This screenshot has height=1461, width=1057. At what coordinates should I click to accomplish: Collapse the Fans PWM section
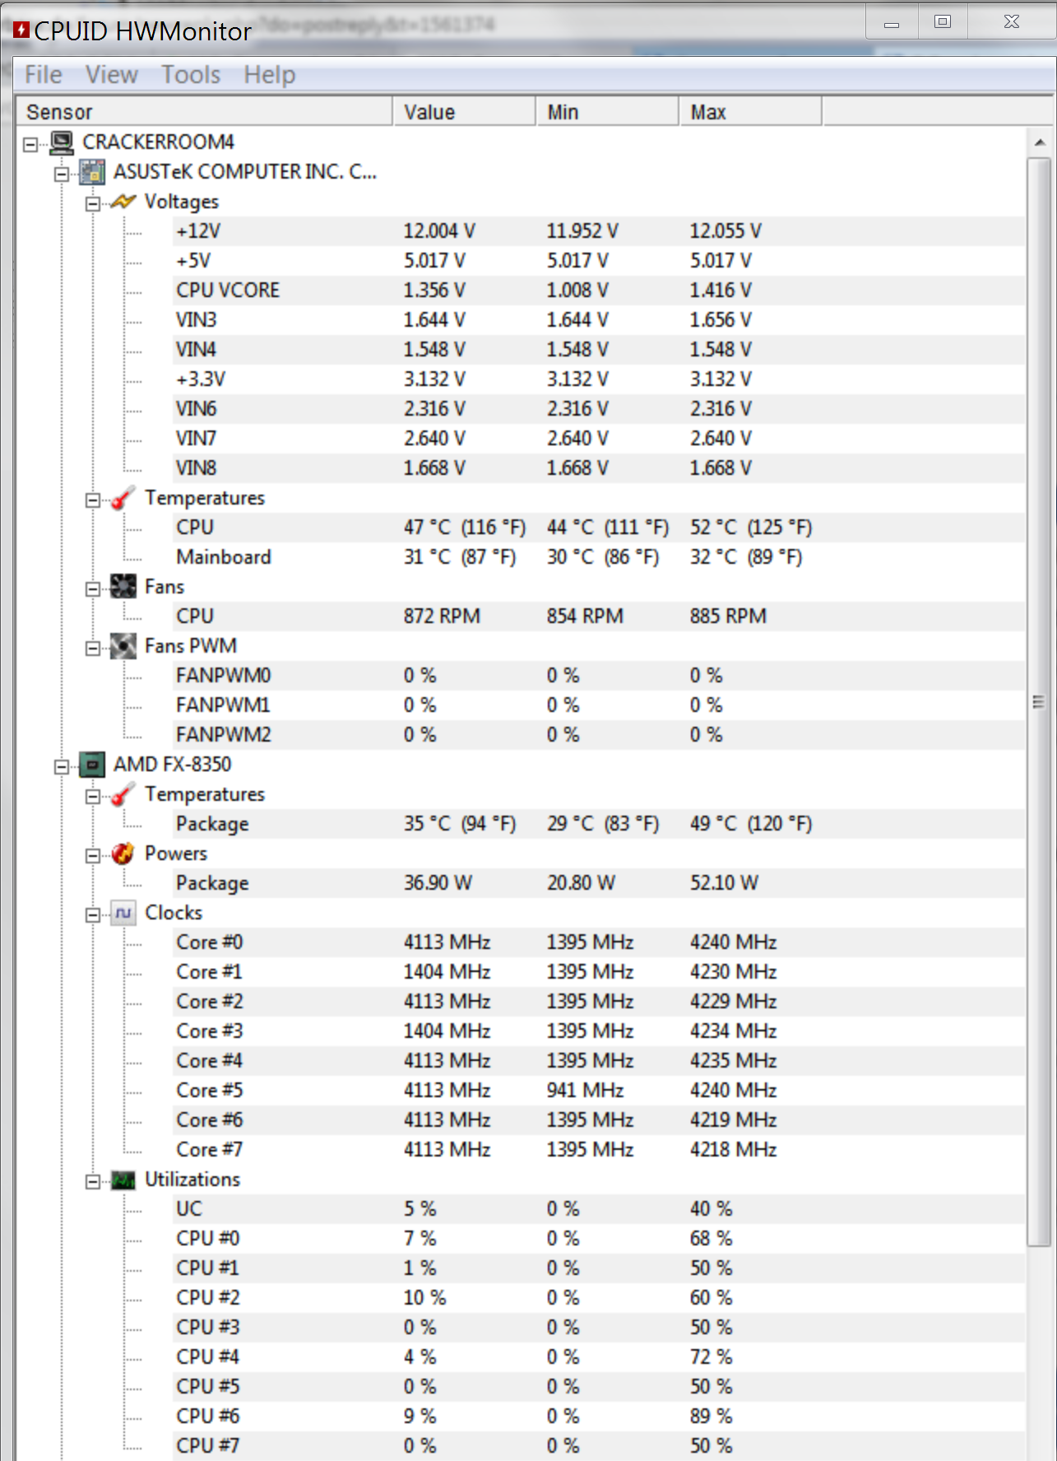click(93, 648)
